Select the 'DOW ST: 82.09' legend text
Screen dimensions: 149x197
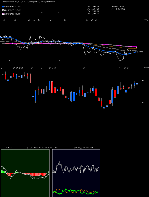pyautogui.click(x=12, y=7)
